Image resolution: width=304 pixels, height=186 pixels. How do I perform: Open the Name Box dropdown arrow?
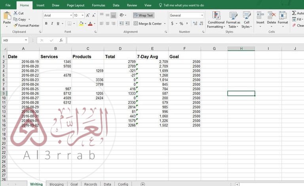pos(26,40)
